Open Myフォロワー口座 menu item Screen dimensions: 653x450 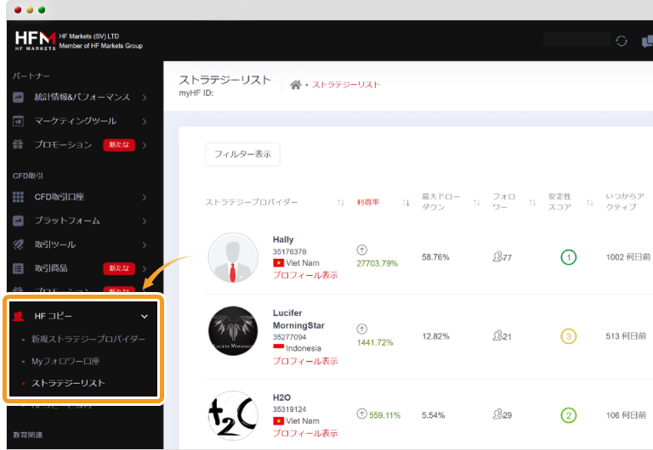coord(65,361)
